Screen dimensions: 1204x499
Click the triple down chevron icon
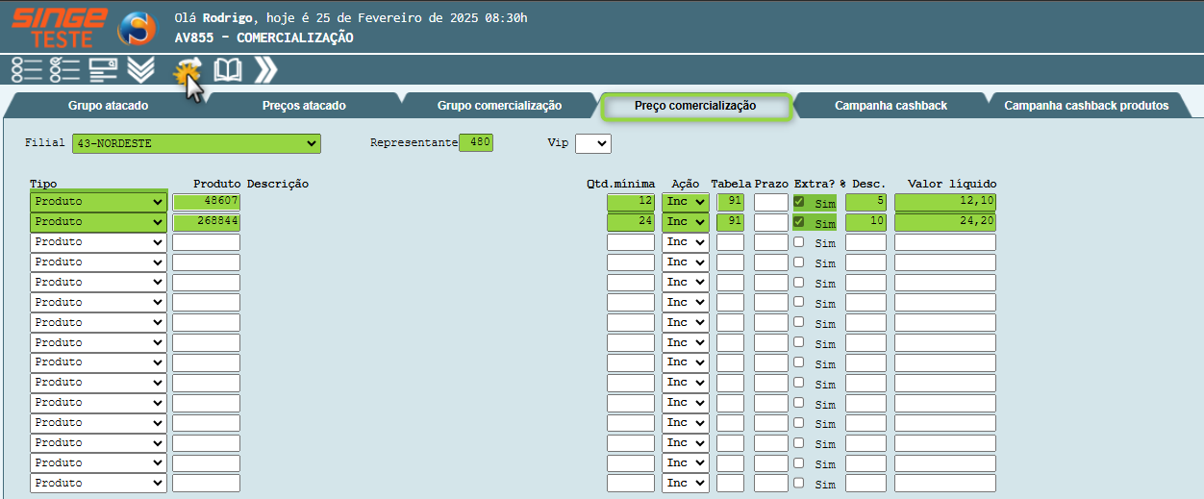click(141, 70)
